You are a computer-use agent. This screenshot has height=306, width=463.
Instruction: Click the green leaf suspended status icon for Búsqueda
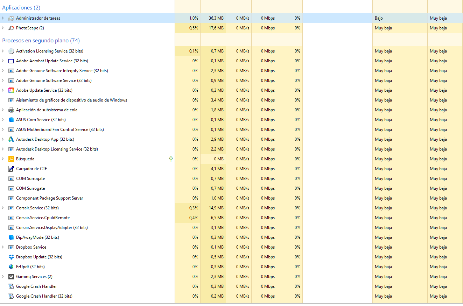click(x=171, y=159)
